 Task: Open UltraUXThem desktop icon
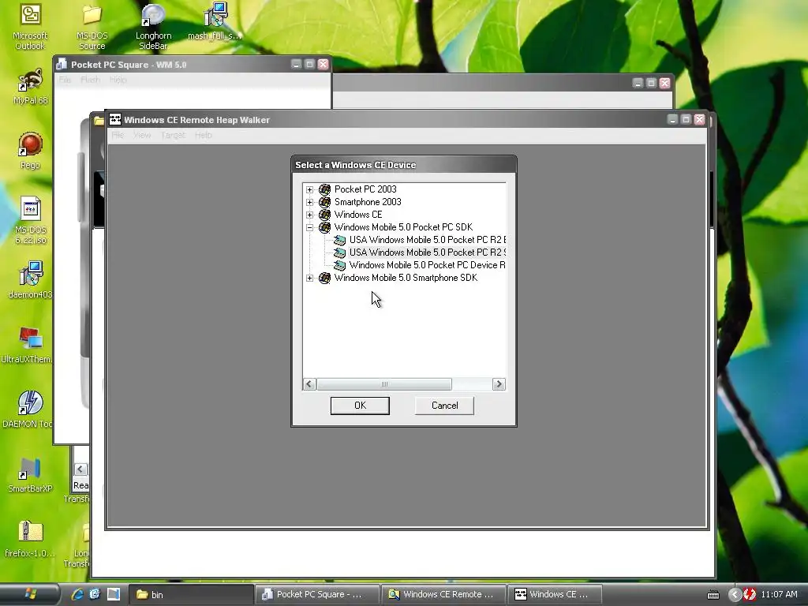[27, 346]
